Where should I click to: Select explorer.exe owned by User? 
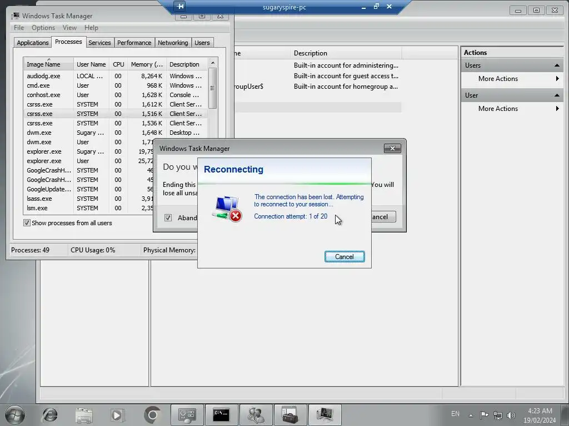pos(88,161)
